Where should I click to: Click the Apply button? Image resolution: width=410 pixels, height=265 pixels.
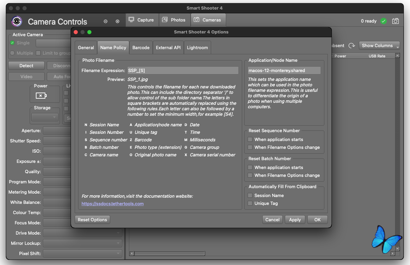[295, 220]
